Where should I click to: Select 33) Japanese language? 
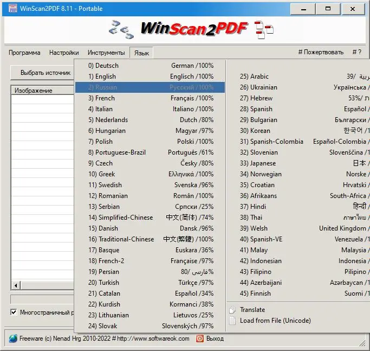(x=298, y=163)
